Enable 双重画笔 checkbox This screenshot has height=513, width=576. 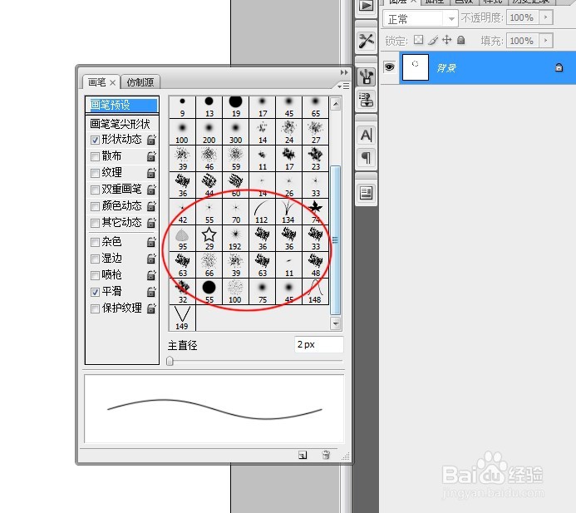pyautogui.click(x=95, y=190)
